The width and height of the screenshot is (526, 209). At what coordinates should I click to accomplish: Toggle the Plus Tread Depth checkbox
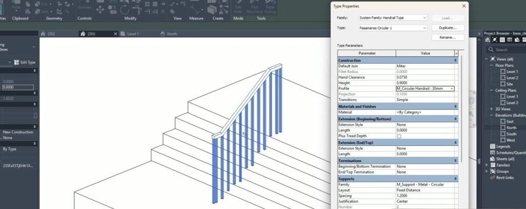point(399,136)
